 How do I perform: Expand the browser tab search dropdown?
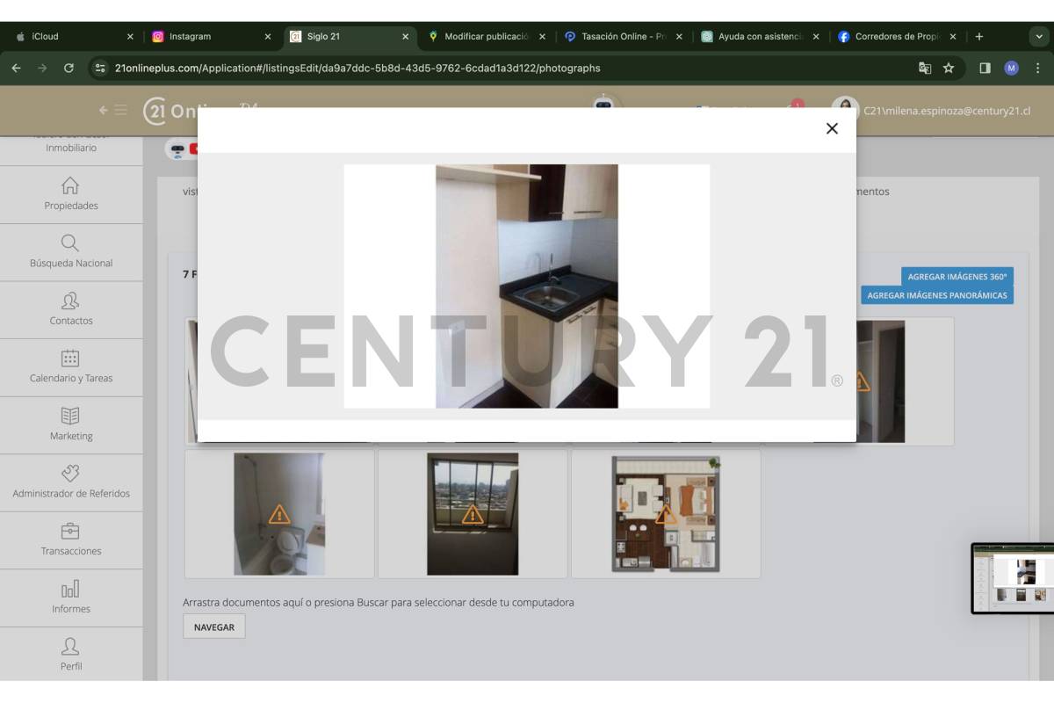[x=1038, y=37]
